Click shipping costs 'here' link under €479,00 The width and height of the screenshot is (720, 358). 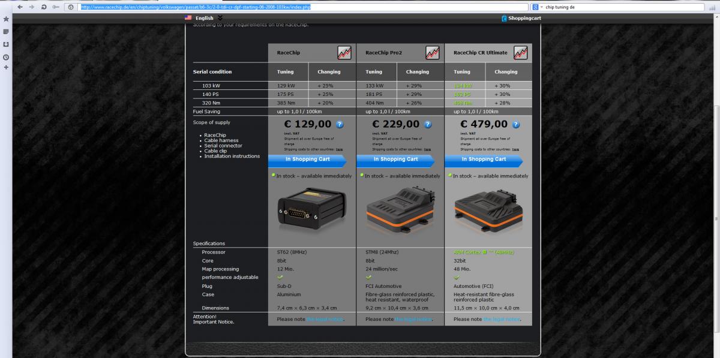[516, 149]
